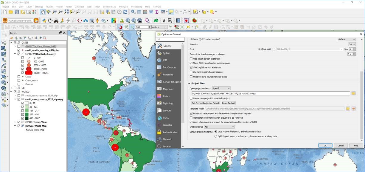Click the Zoom Out magnifier tool
Screen dimensions: 365x172
point(60,12)
